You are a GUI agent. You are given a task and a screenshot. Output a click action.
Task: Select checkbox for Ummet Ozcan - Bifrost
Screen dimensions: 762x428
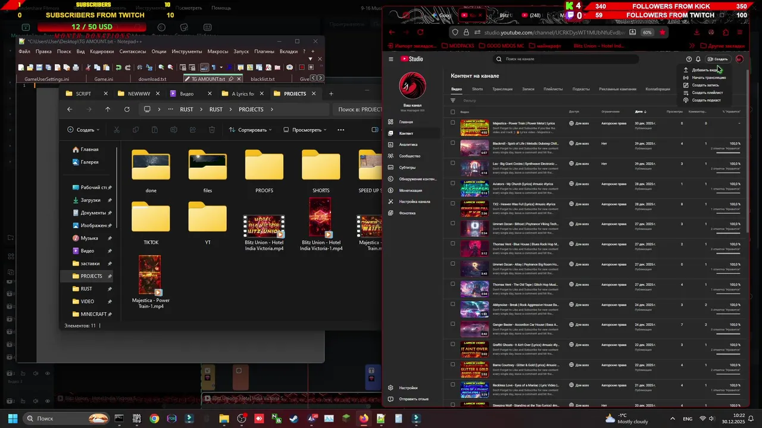pos(452,224)
